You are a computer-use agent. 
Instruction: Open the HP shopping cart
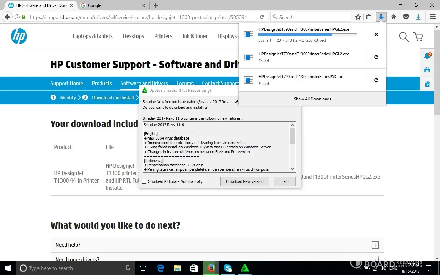(418, 36)
